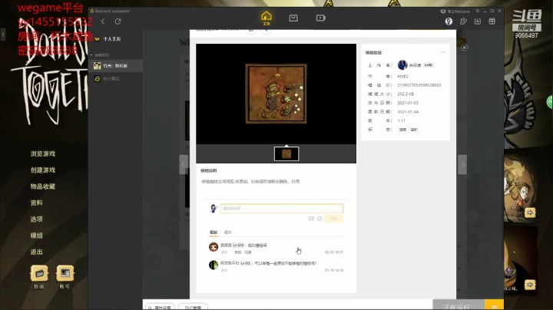Open the WeGame home tab
This screenshot has width=553, height=310.
pyautogui.click(x=267, y=18)
